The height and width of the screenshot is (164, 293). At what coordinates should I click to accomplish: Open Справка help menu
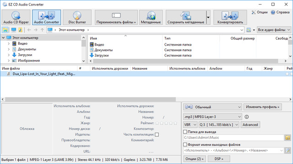280,12
